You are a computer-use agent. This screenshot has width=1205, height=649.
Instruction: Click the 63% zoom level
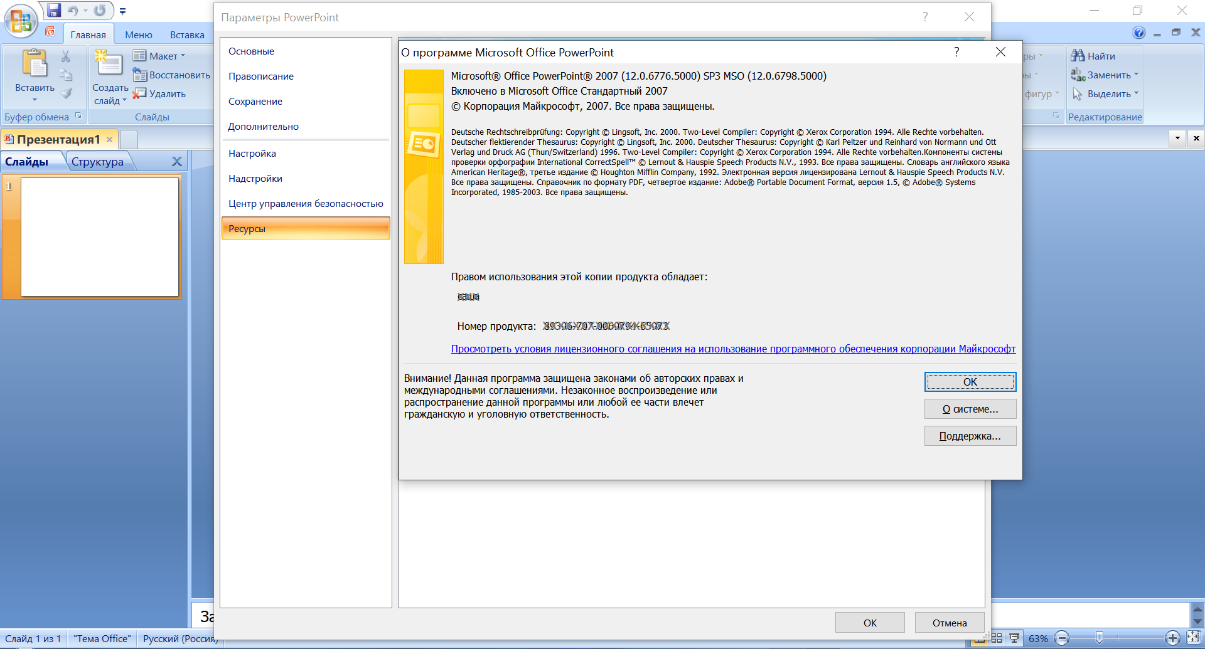coord(1038,639)
